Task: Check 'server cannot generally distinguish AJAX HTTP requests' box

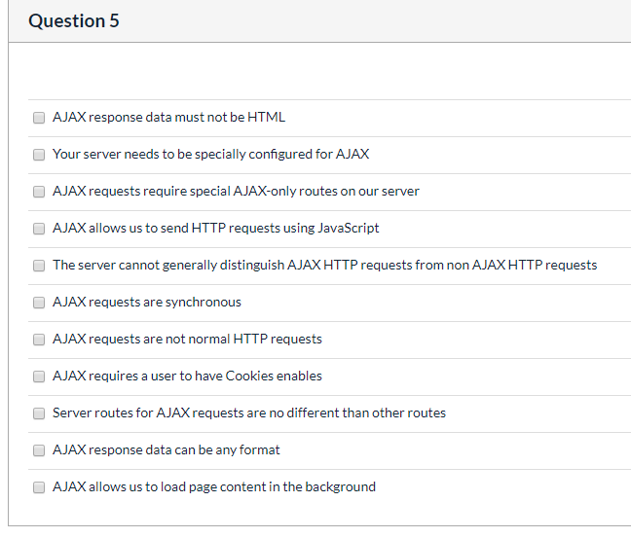Action: click(39, 266)
